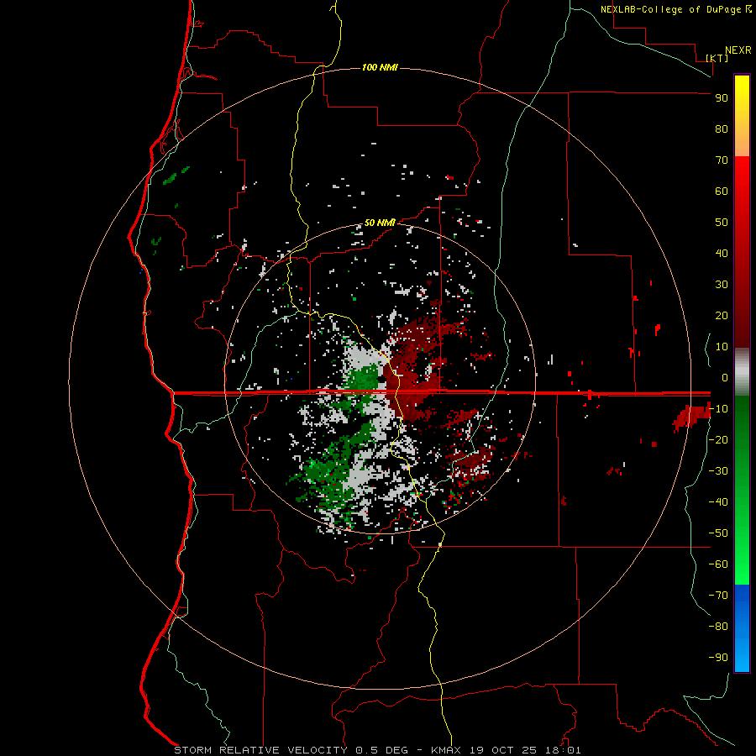Click the NEXR label above the scale
Image resolution: width=756 pixels, height=756 pixels.
pos(738,50)
